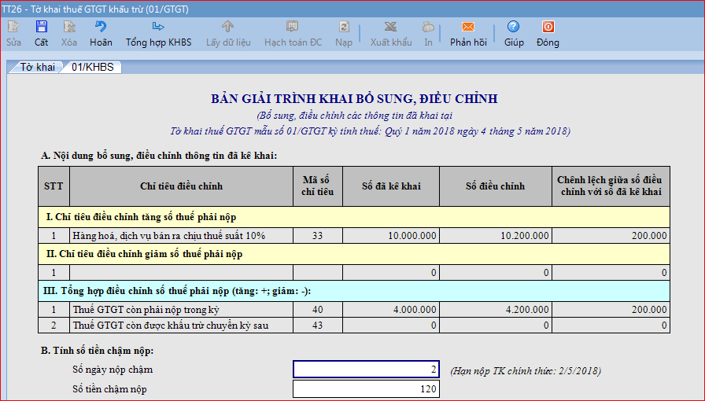This screenshot has height=401, width=705.
Task: Click the Nạp reload icon
Action: pyautogui.click(x=344, y=27)
